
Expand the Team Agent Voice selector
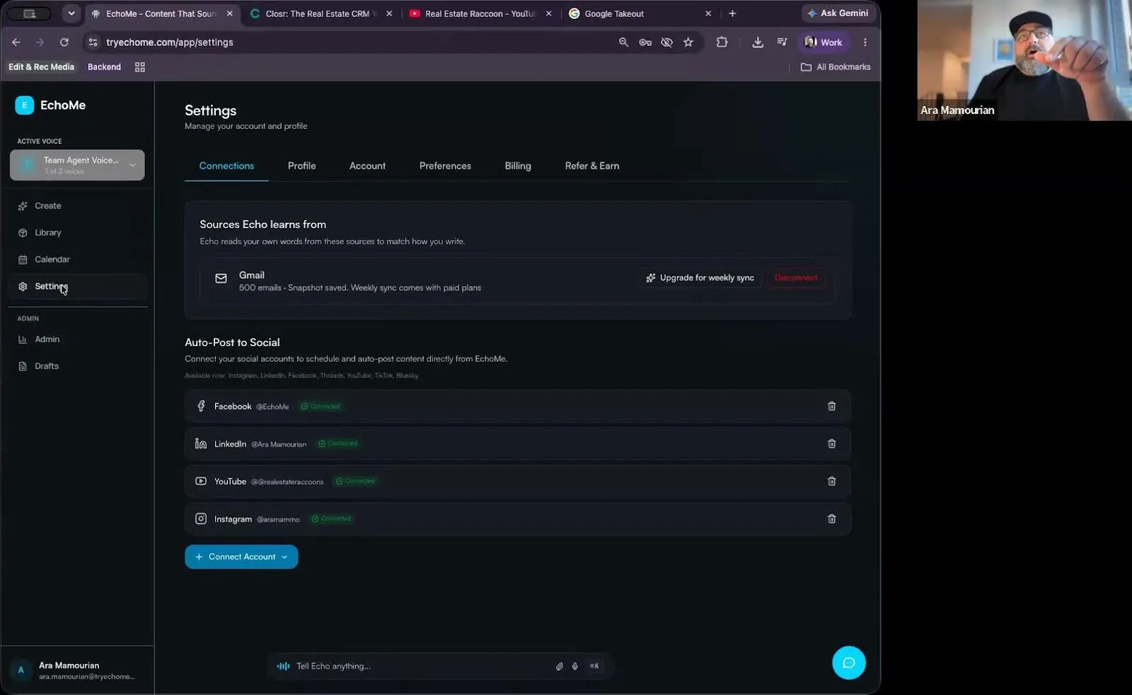tap(77, 165)
